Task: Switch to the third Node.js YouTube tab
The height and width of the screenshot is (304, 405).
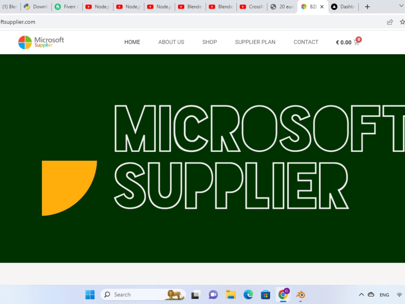Action: tap(159, 7)
